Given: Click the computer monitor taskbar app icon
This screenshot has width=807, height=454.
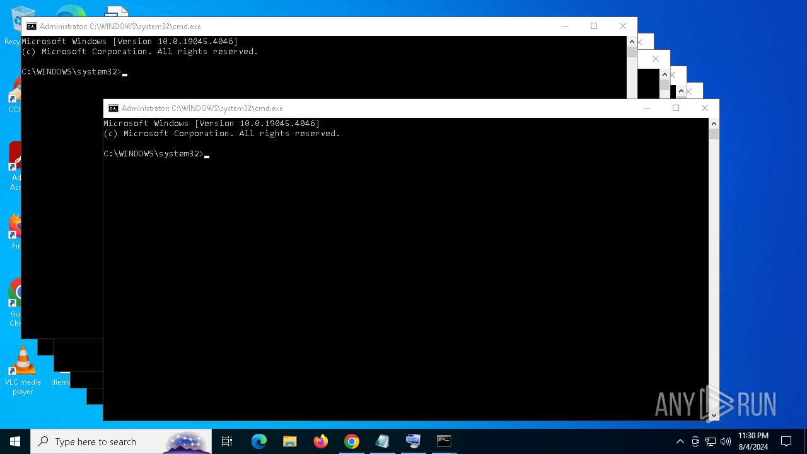Looking at the screenshot, I should point(414,441).
